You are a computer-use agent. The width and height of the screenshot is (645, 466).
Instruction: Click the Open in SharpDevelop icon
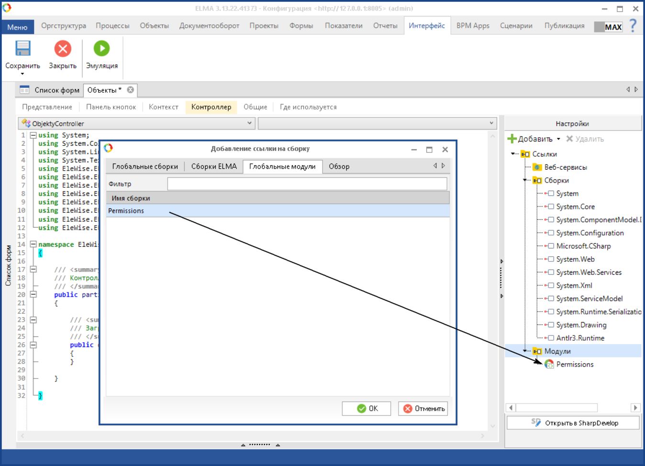(x=536, y=423)
